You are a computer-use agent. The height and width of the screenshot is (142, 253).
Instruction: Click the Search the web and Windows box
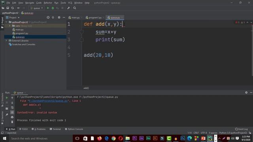point(40,138)
